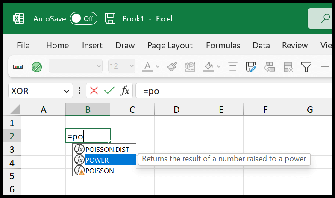
Task: Open the Home tab
Action: coord(57,45)
